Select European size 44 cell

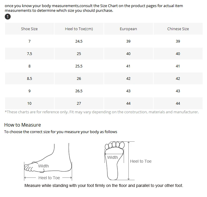(128, 103)
